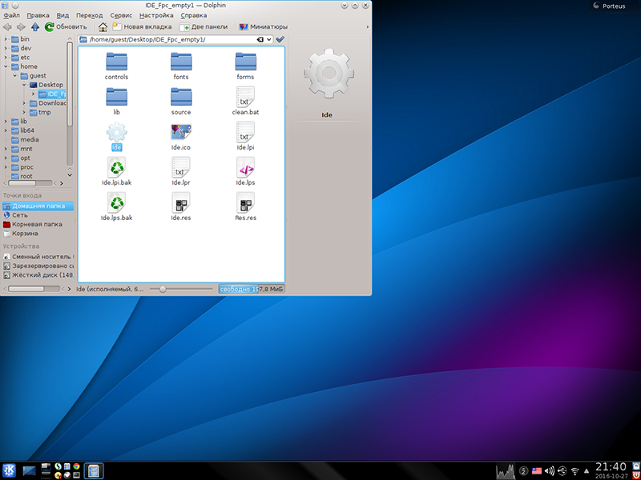Clear the location bar text
The image size is (641, 480).
[260, 39]
